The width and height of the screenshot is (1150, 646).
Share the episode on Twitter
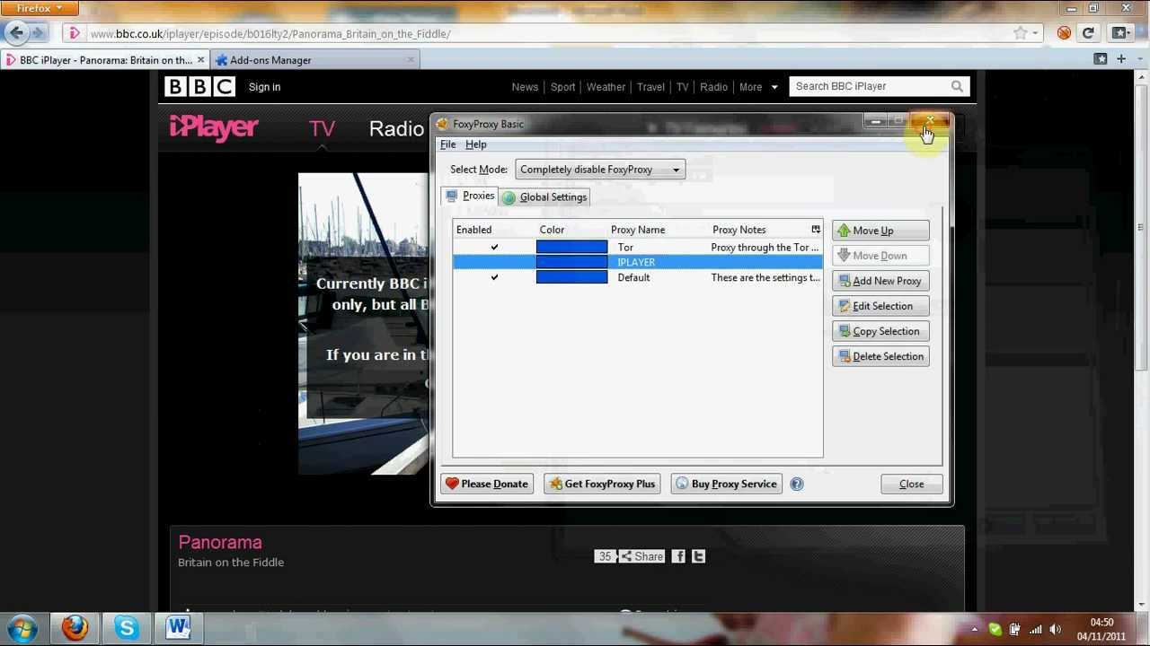pos(699,556)
